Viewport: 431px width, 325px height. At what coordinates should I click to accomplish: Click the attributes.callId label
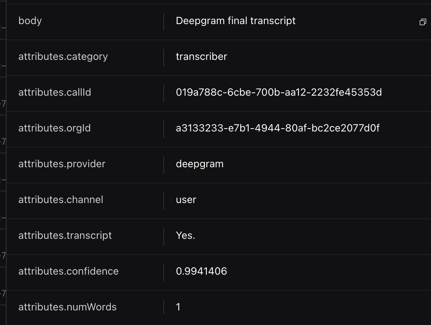pos(55,92)
